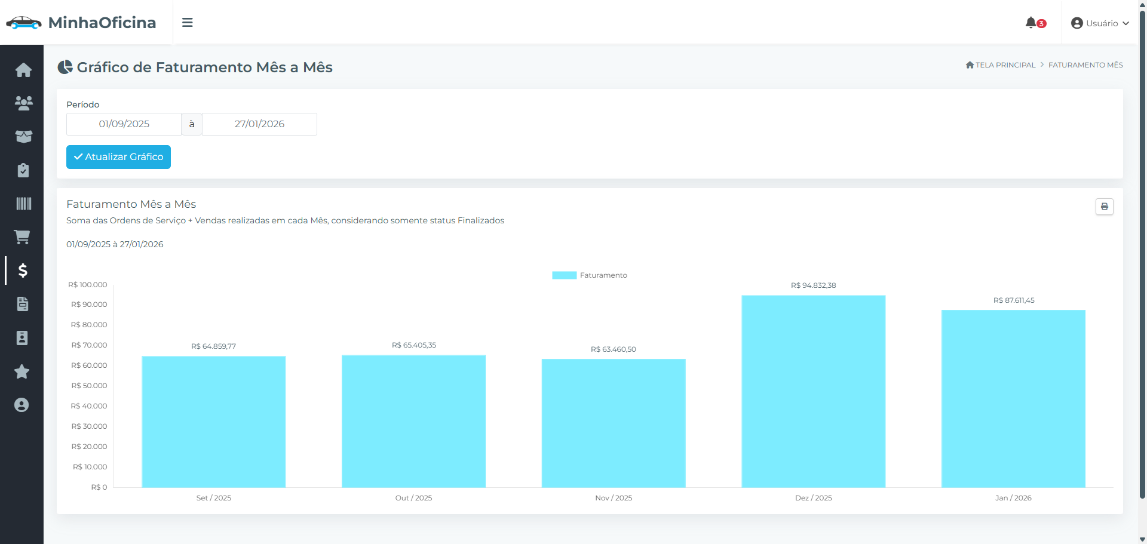Viewport: 1147px width, 544px height.
Task: Open the end date field 27/01/2026
Action: [x=259, y=124]
